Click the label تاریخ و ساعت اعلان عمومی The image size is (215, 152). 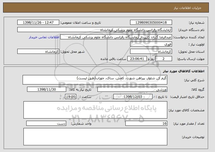point(81,23)
